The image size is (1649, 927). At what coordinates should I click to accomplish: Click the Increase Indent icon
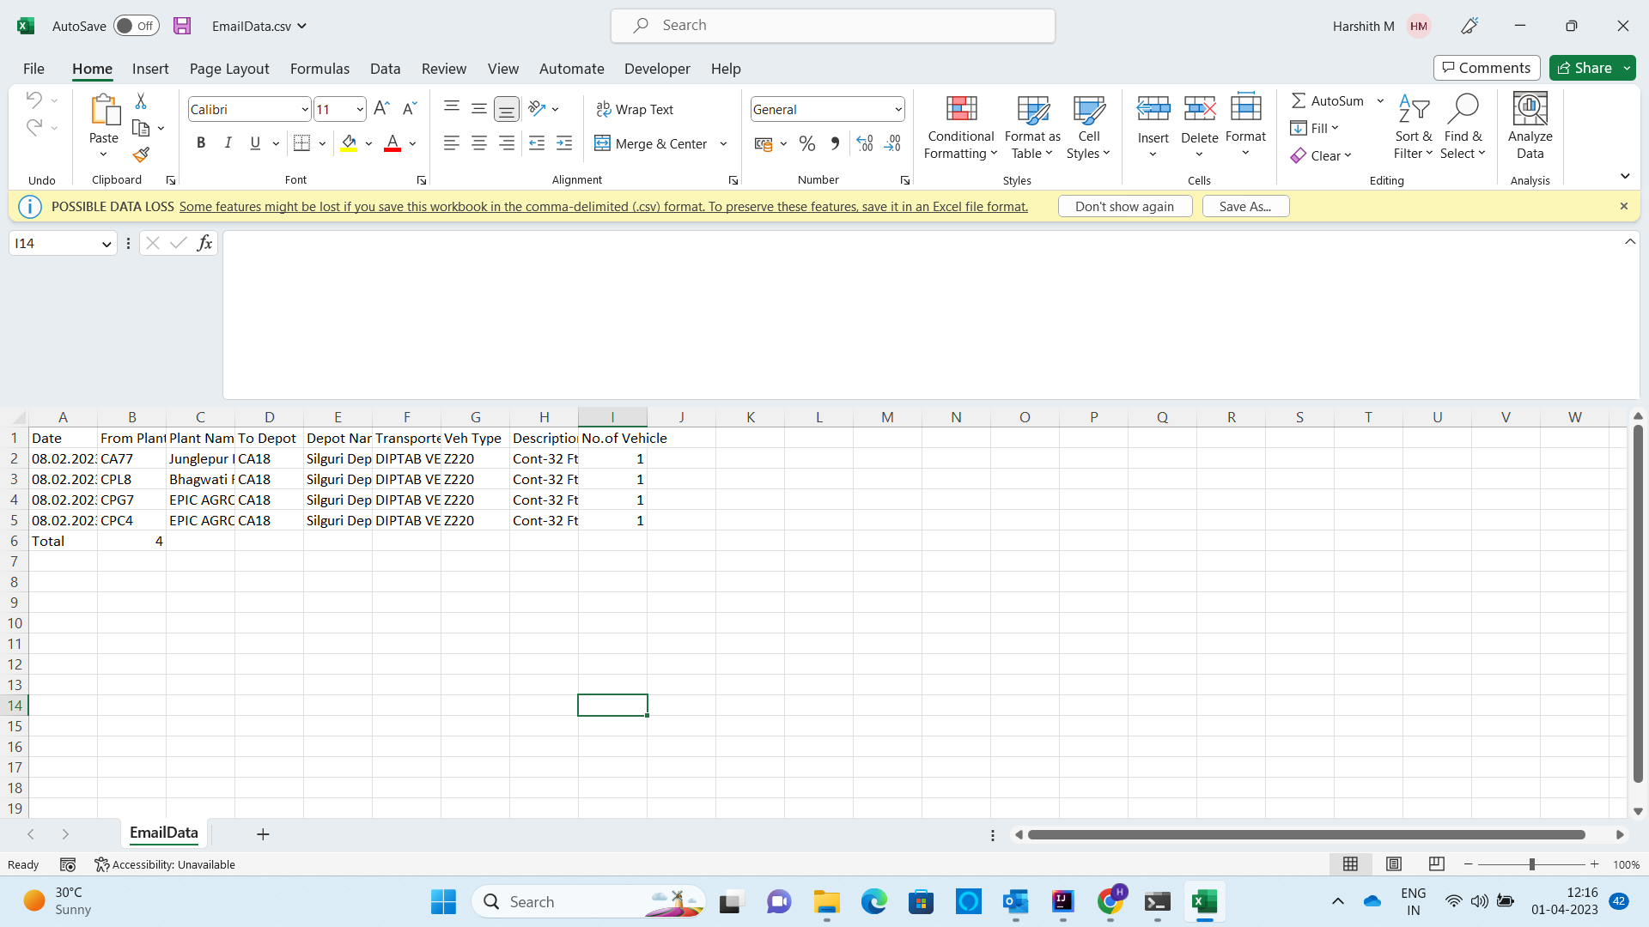tap(564, 143)
